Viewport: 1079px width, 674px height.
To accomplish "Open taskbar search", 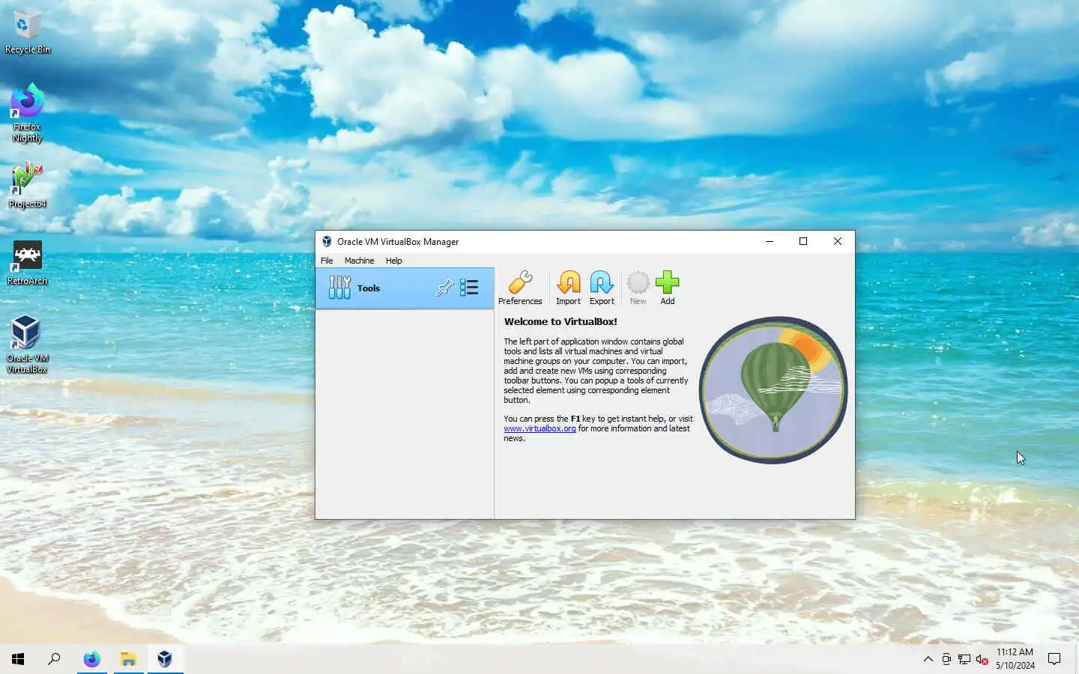I will tap(54, 659).
